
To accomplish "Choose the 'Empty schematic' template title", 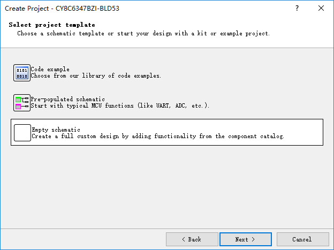I will [x=56, y=130].
